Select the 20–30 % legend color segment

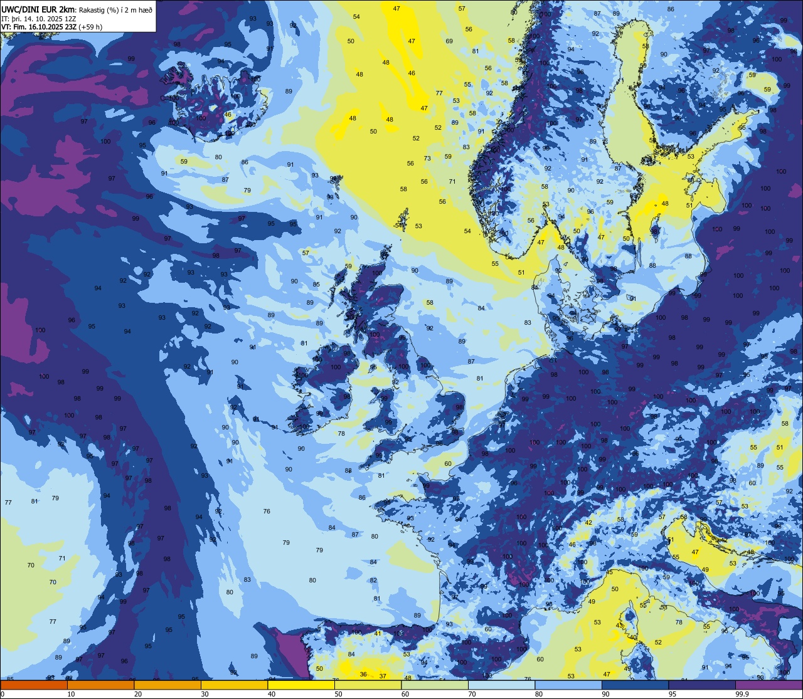(168, 685)
